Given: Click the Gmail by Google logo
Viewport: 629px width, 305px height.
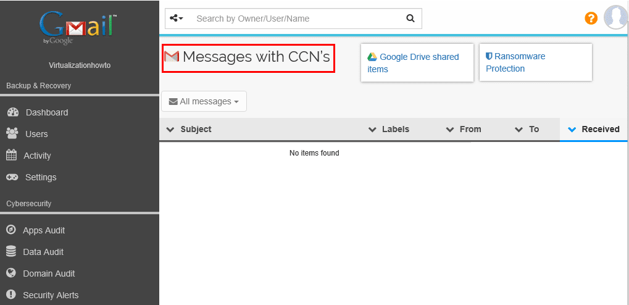Looking at the screenshot, I should click(78, 28).
